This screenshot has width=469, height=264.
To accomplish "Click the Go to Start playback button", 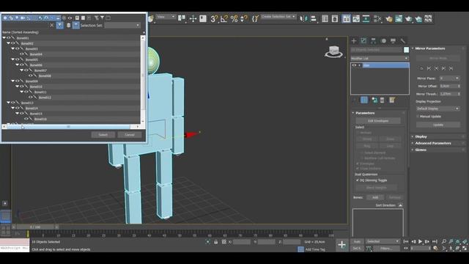I will click(406, 241).
